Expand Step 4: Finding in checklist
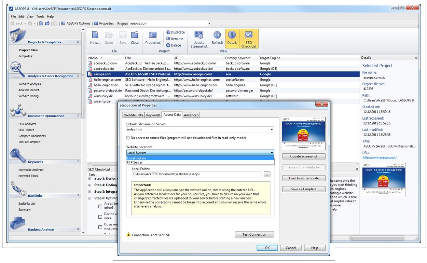Image resolution: width=427 pixels, height=263 pixels. [90, 185]
